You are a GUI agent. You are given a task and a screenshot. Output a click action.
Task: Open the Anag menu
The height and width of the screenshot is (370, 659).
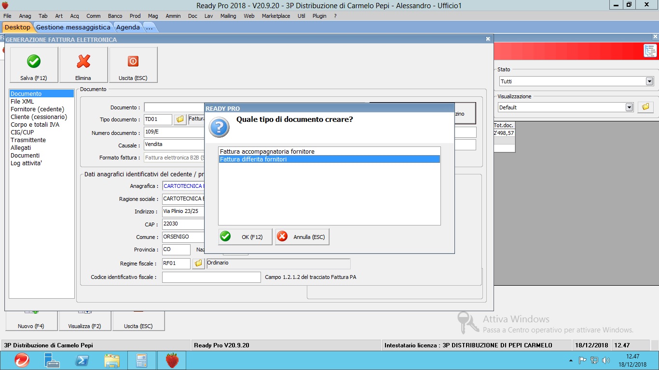[x=25, y=16]
